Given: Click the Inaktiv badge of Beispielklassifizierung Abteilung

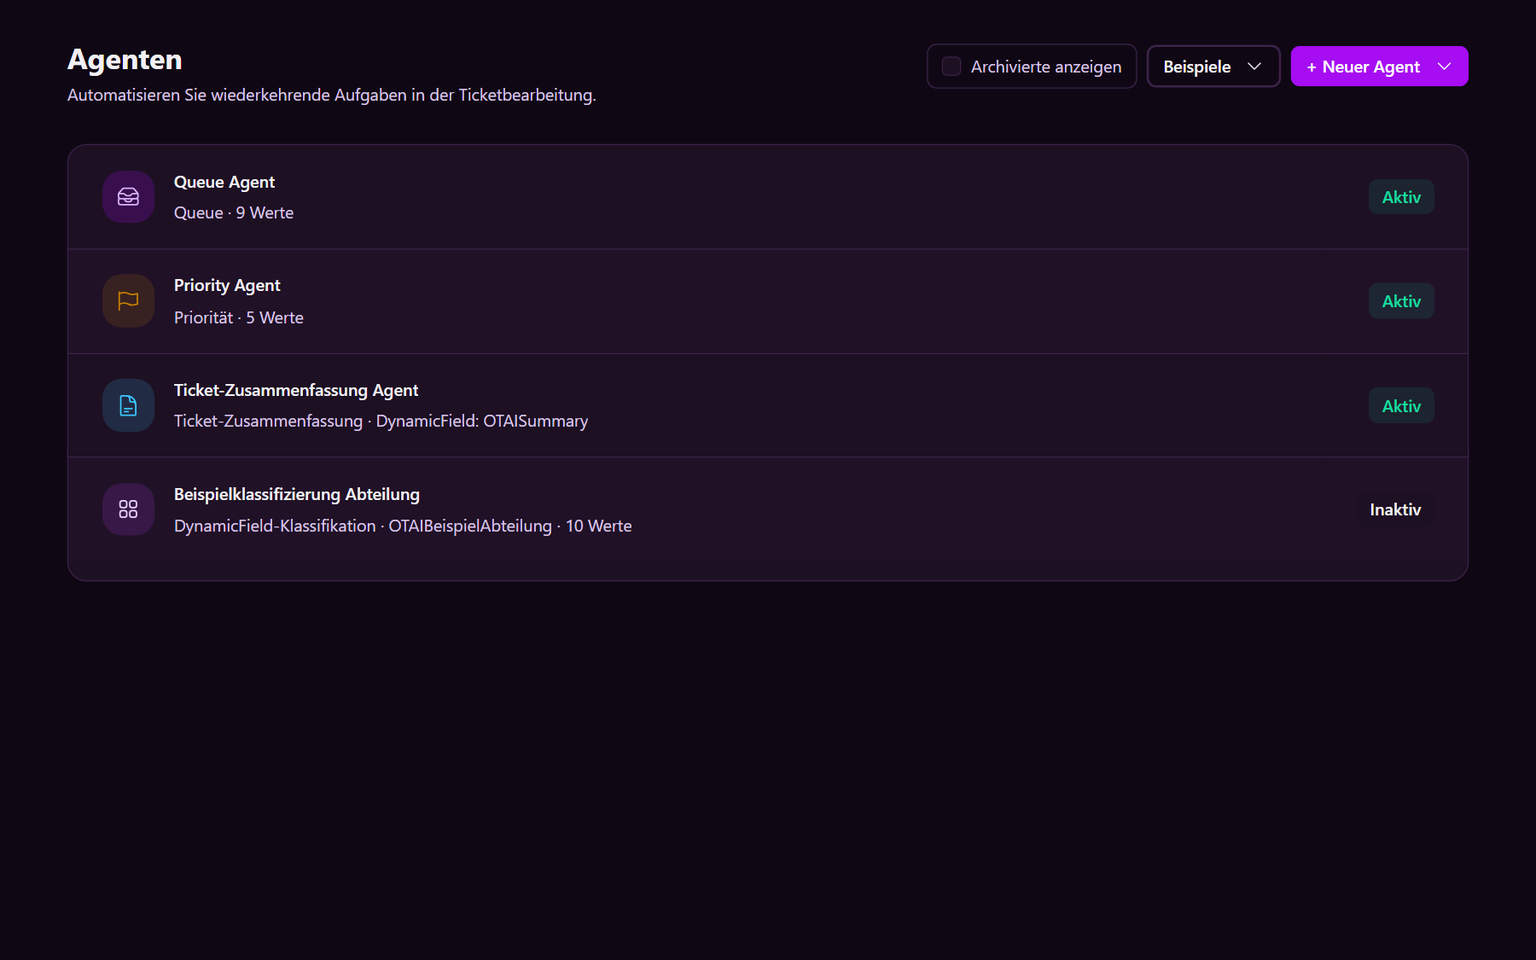Looking at the screenshot, I should pyautogui.click(x=1395, y=509).
